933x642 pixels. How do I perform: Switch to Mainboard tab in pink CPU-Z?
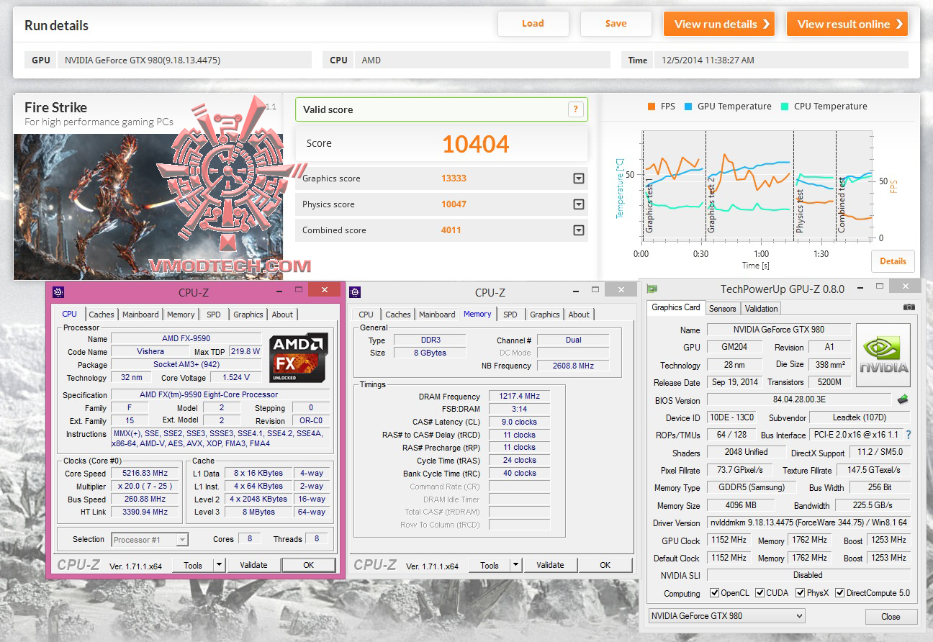pyautogui.click(x=140, y=315)
